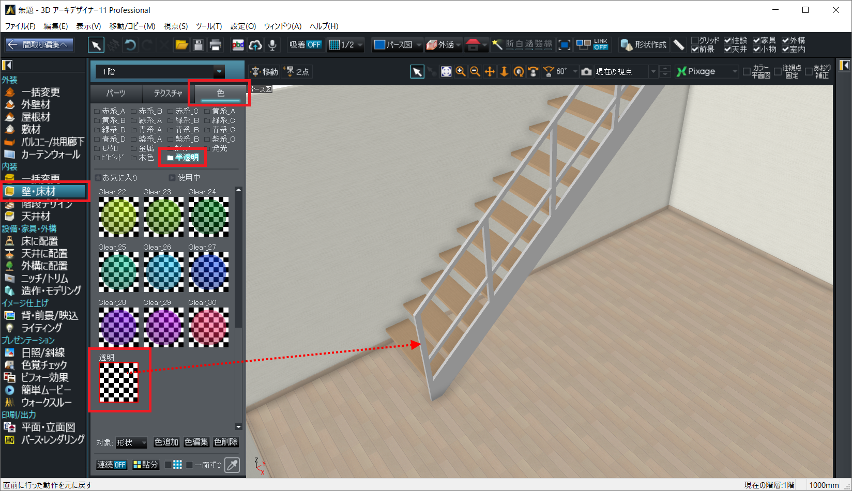Toggle 吸着 OFF snap switch
Image resolution: width=852 pixels, height=491 pixels.
[x=305, y=45]
